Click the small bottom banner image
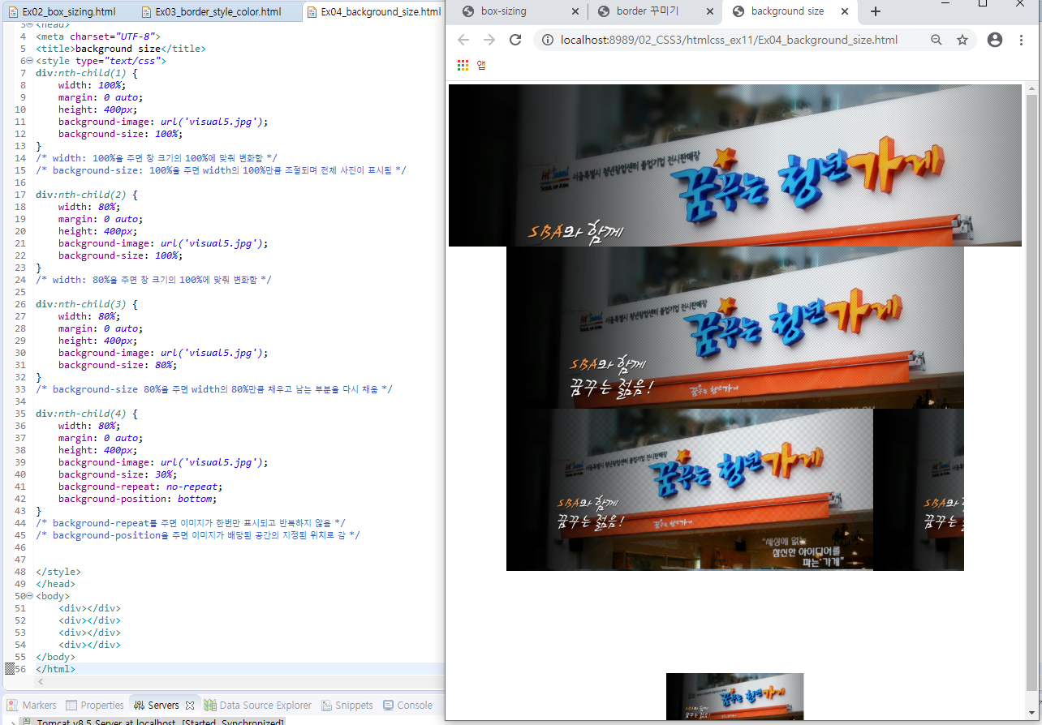 (x=735, y=697)
